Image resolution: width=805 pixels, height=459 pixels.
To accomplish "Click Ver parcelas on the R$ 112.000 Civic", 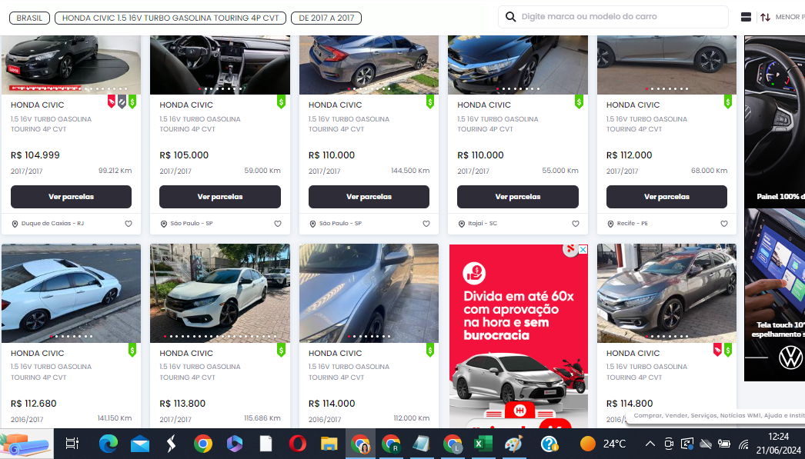I will [x=666, y=197].
